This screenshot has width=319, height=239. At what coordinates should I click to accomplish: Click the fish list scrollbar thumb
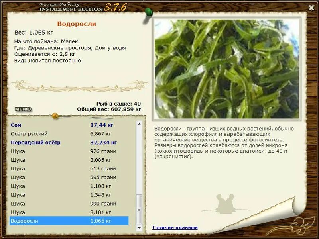pyautogui.click(x=139, y=209)
